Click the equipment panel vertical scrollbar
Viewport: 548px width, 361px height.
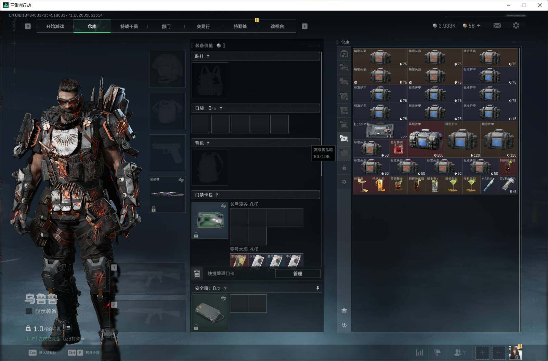tap(321, 115)
